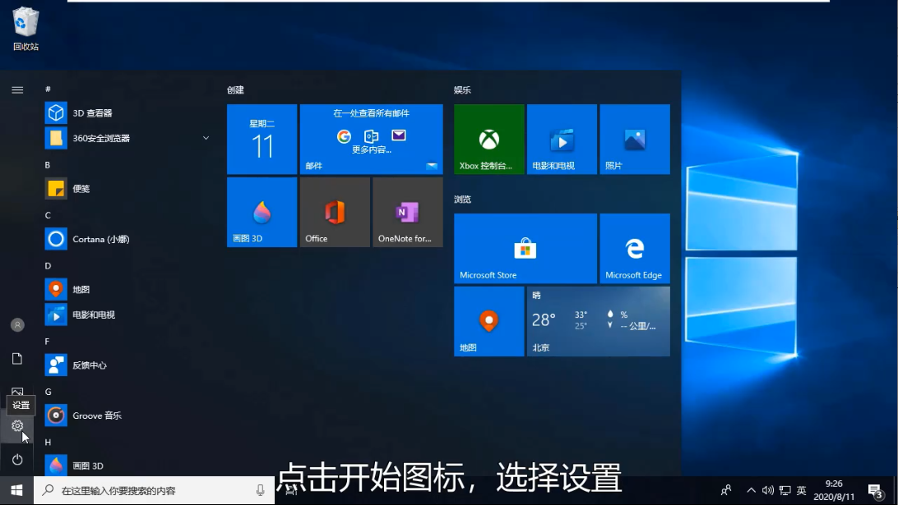
Task: Click the taskbar search input box
Action: pos(154,490)
